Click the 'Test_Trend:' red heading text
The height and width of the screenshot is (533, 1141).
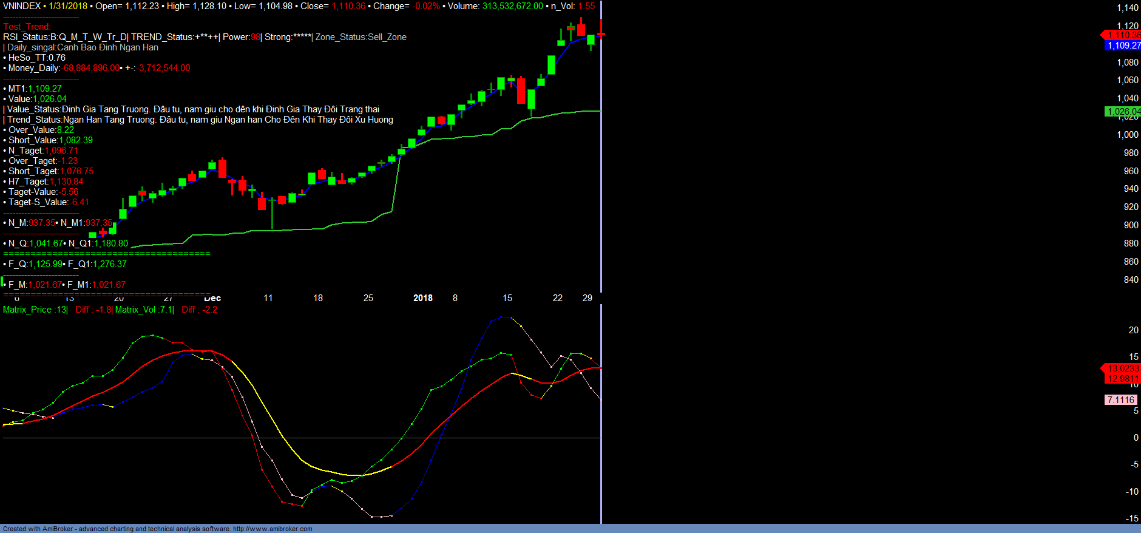coord(27,27)
